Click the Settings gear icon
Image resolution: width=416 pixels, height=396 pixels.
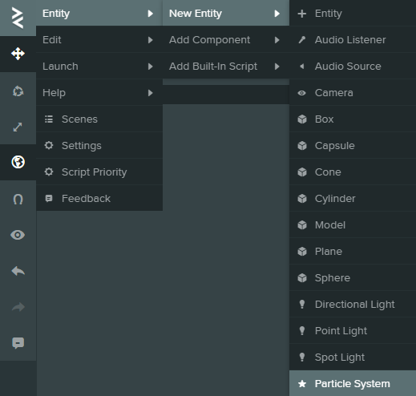(x=49, y=145)
